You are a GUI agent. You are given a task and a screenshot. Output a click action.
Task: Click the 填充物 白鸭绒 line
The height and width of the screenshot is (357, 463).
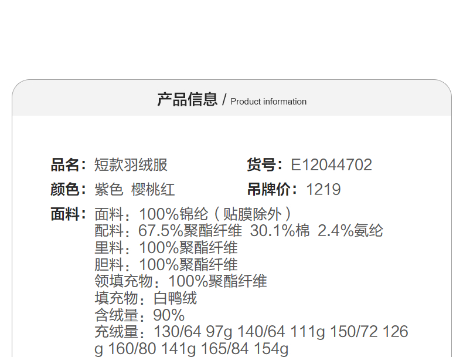[145, 298]
